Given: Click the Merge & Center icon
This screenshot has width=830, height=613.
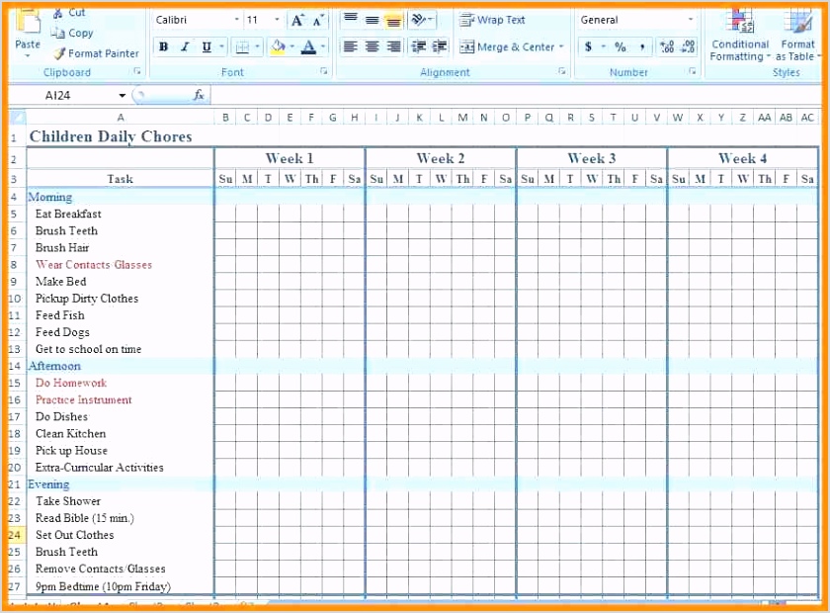Looking at the screenshot, I should [x=508, y=44].
